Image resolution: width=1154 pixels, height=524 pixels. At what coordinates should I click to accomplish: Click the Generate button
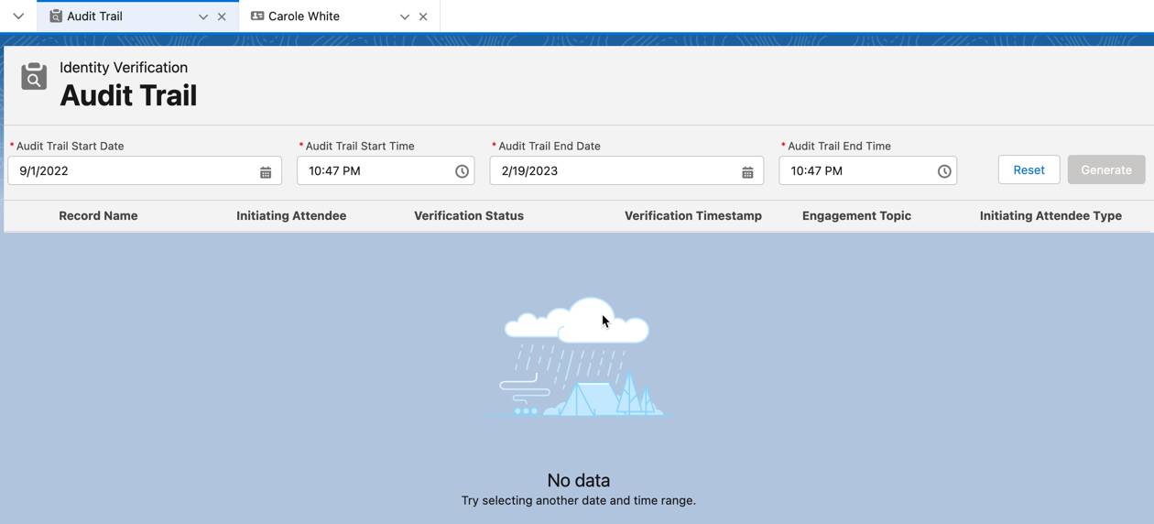coord(1106,169)
